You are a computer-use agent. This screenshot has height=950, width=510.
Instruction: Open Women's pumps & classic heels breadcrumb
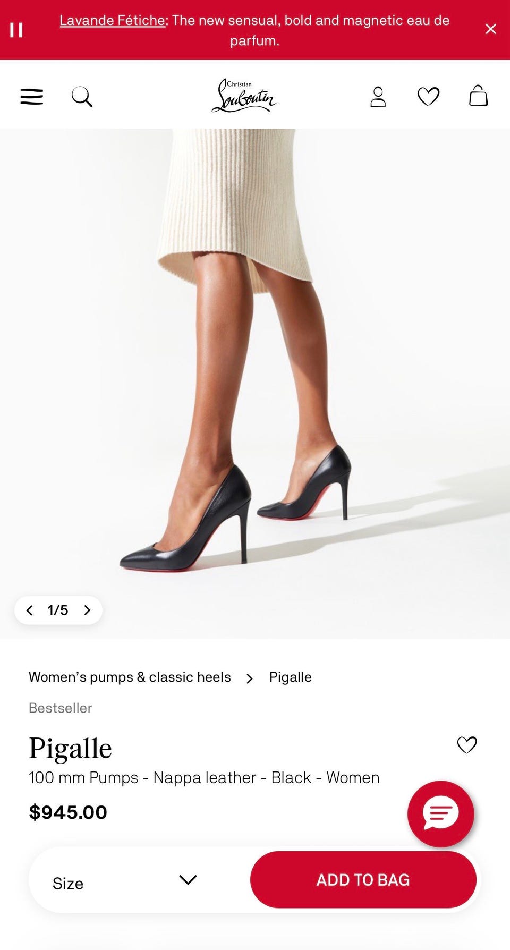[130, 677]
